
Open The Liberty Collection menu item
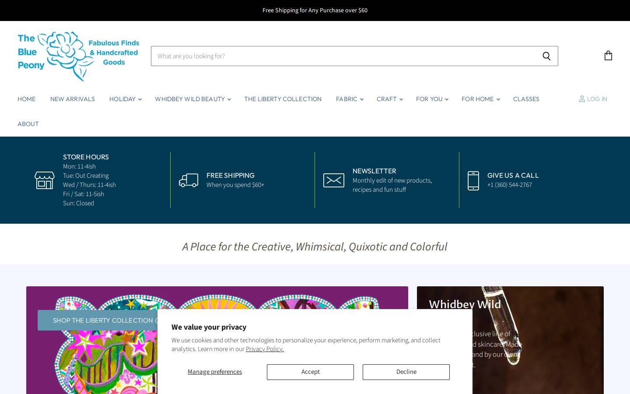(x=283, y=99)
